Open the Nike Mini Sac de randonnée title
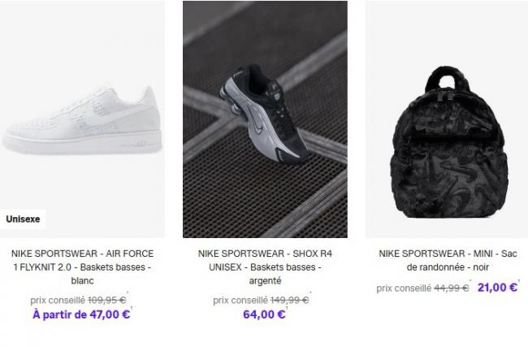The image size is (528, 347). coord(448,260)
